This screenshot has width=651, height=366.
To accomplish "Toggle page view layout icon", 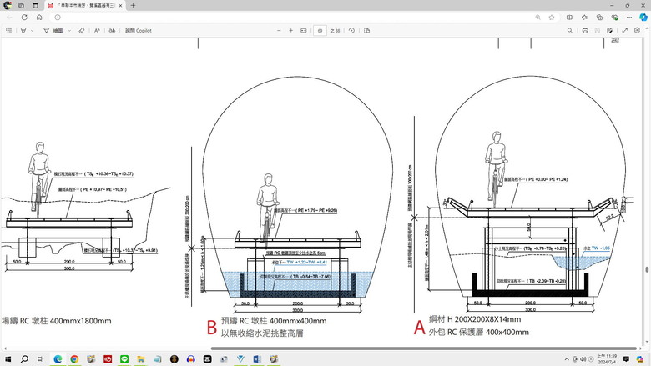I will click(366, 30).
